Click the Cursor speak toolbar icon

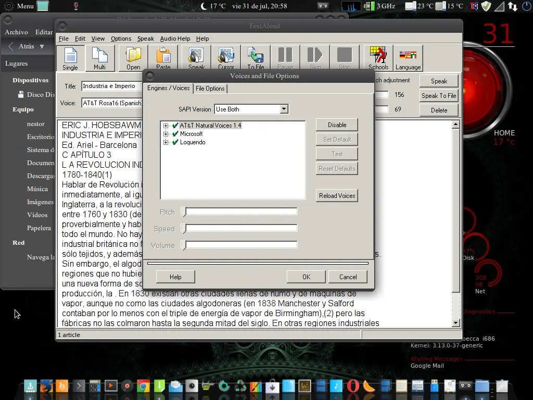(x=226, y=58)
